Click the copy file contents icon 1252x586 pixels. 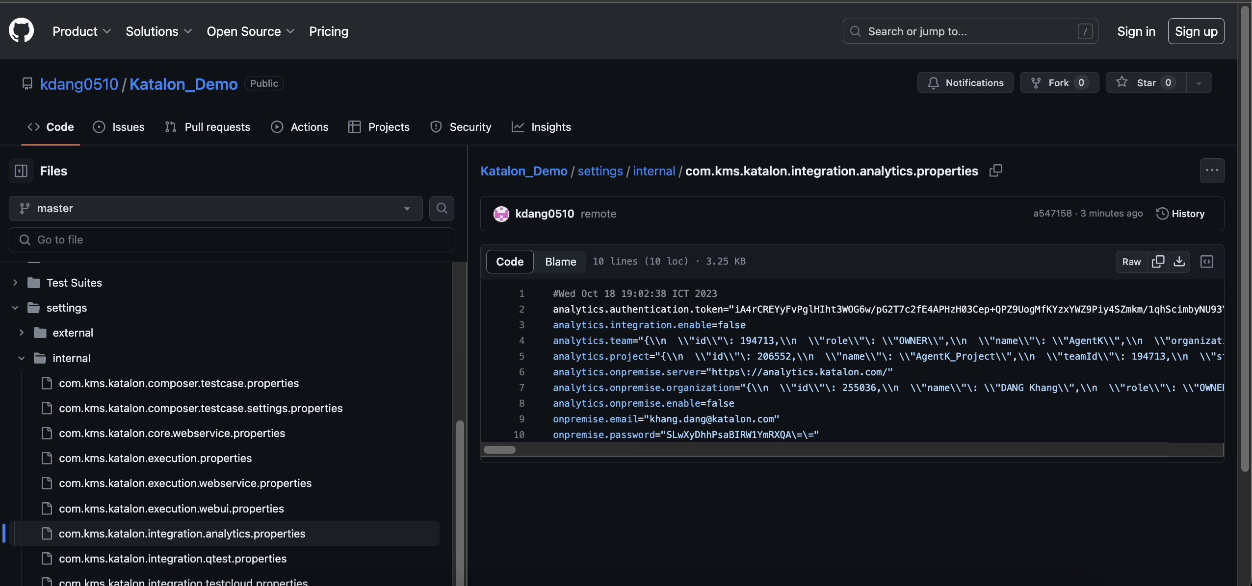[x=1158, y=261]
